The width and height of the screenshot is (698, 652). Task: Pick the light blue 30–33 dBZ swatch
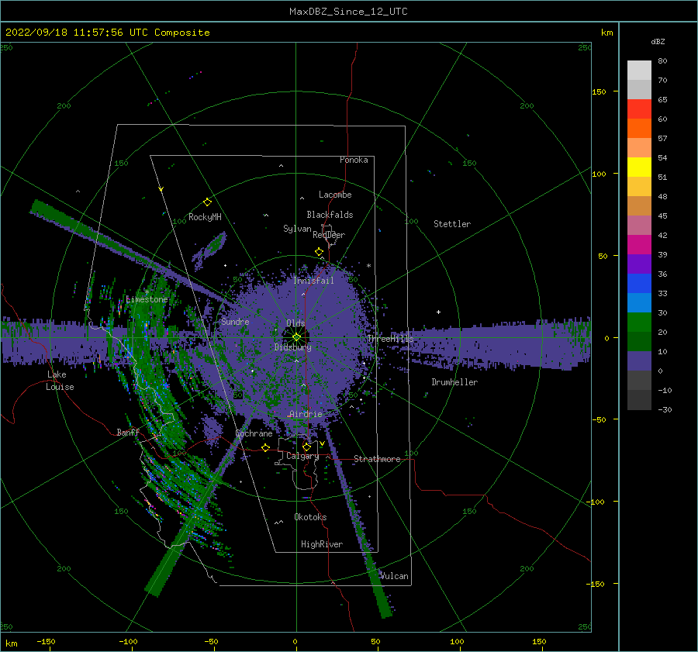(639, 303)
